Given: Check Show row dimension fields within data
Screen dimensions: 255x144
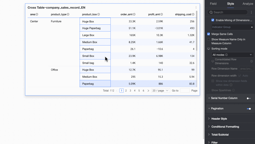Looking at the screenshot, I should (213, 81).
